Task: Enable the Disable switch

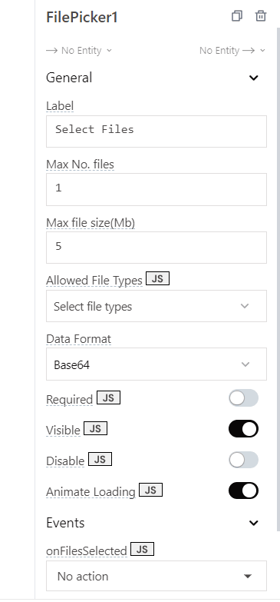Action: (x=244, y=460)
